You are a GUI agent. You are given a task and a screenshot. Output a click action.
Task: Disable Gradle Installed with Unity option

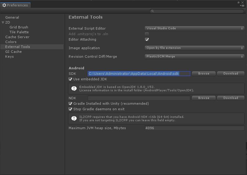click(70, 104)
